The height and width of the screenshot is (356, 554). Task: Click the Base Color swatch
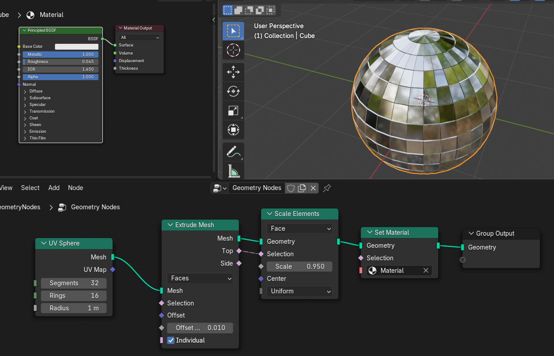[76, 47]
